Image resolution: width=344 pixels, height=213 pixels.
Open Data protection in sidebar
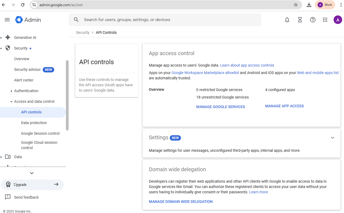point(34,123)
